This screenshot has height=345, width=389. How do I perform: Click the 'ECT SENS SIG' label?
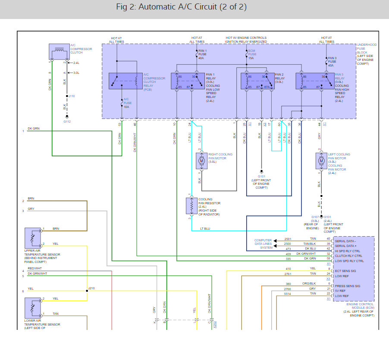[x=345, y=271]
